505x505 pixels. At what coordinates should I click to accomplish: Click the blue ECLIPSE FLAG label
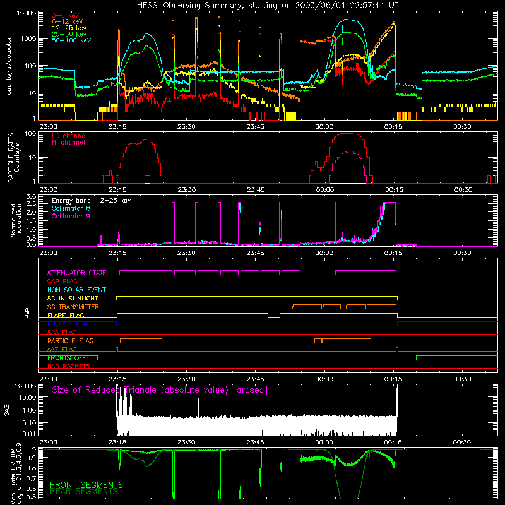(69, 324)
